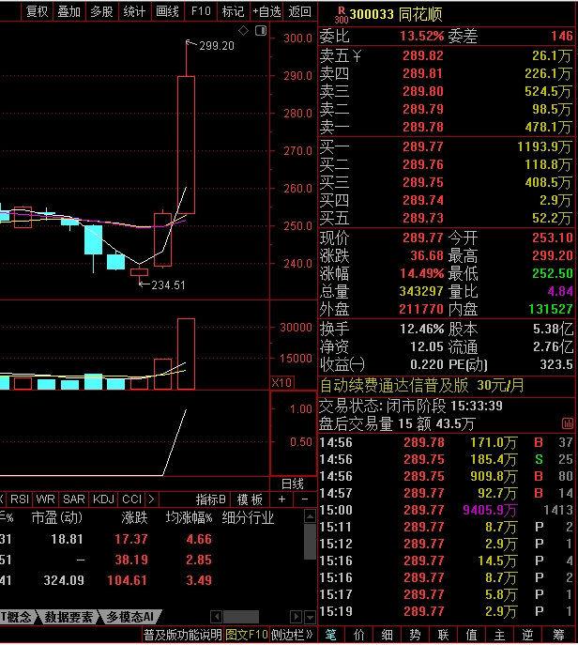This screenshot has width=578, height=645.
Task: Expand the sidebar via 侧边栏 »
Action: (x=292, y=635)
